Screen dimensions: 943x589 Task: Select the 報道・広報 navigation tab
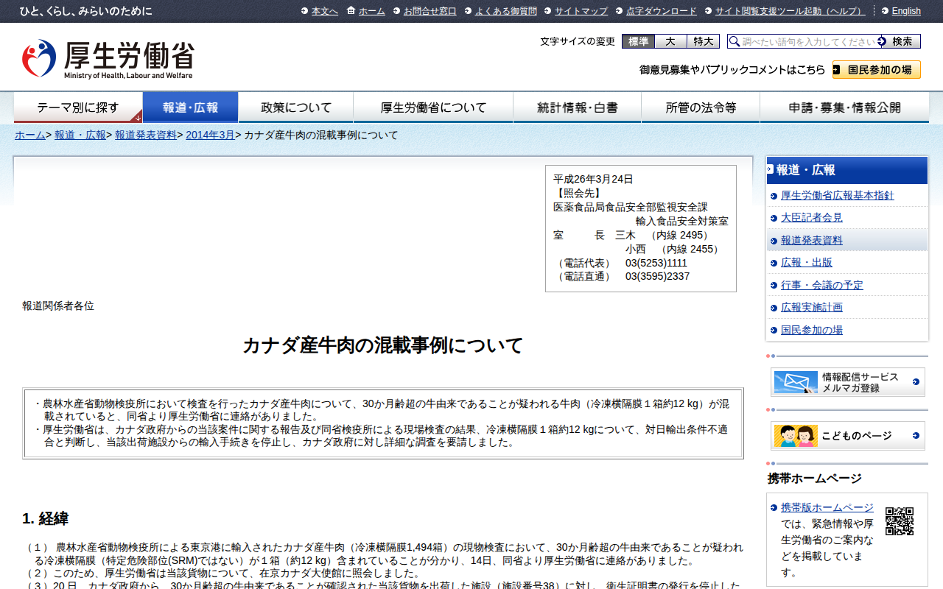point(191,107)
